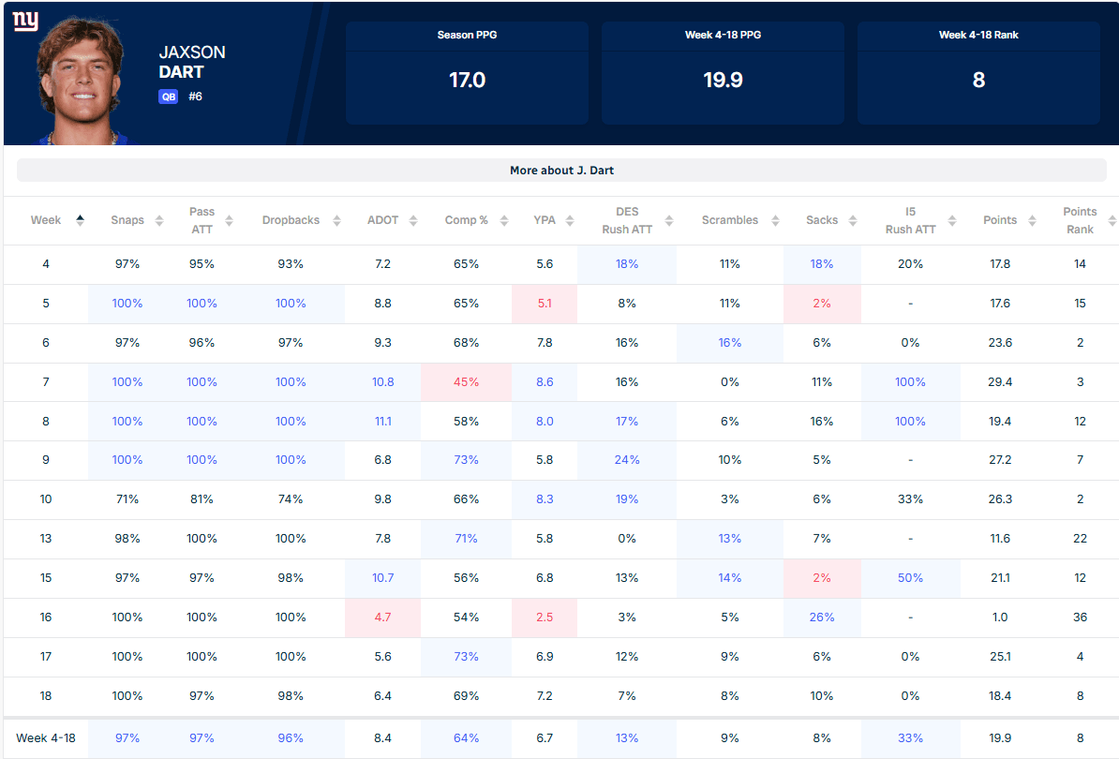Click the Dropbacks sort arrows
This screenshot has width=1119, height=759.
point(336,220)
